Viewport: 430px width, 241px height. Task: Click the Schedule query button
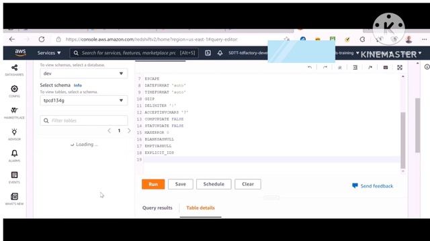point(214,184)
